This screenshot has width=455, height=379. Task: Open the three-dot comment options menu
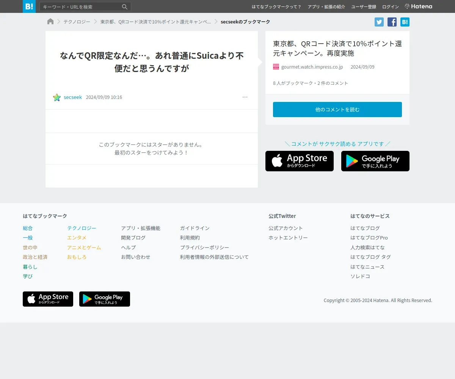point(245,97)
